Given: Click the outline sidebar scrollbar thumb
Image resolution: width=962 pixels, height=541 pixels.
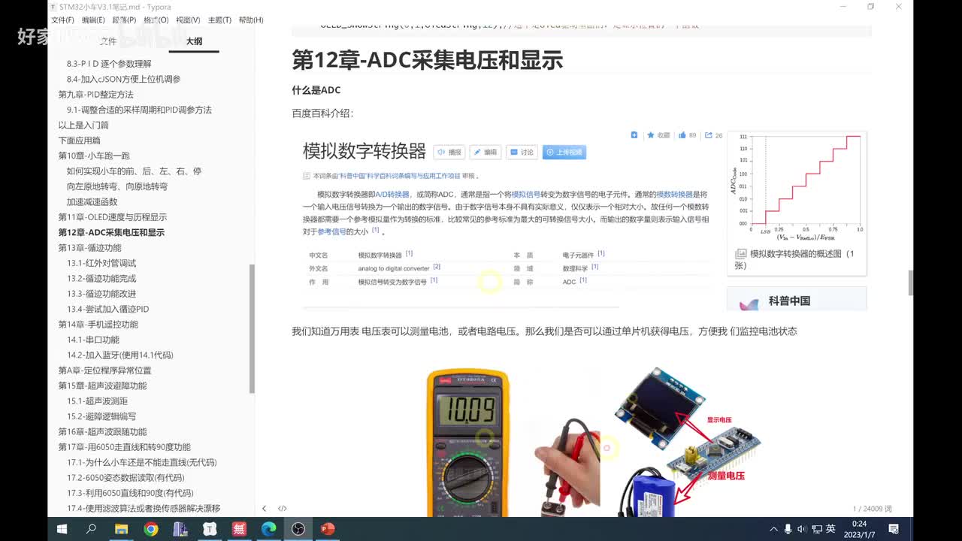Looking at the screenshot, I should pos(252,328).
